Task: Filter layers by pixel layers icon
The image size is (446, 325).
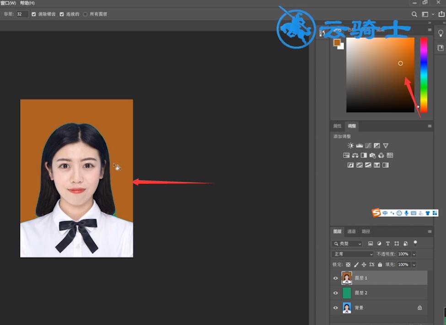Action: click(371, 243)
